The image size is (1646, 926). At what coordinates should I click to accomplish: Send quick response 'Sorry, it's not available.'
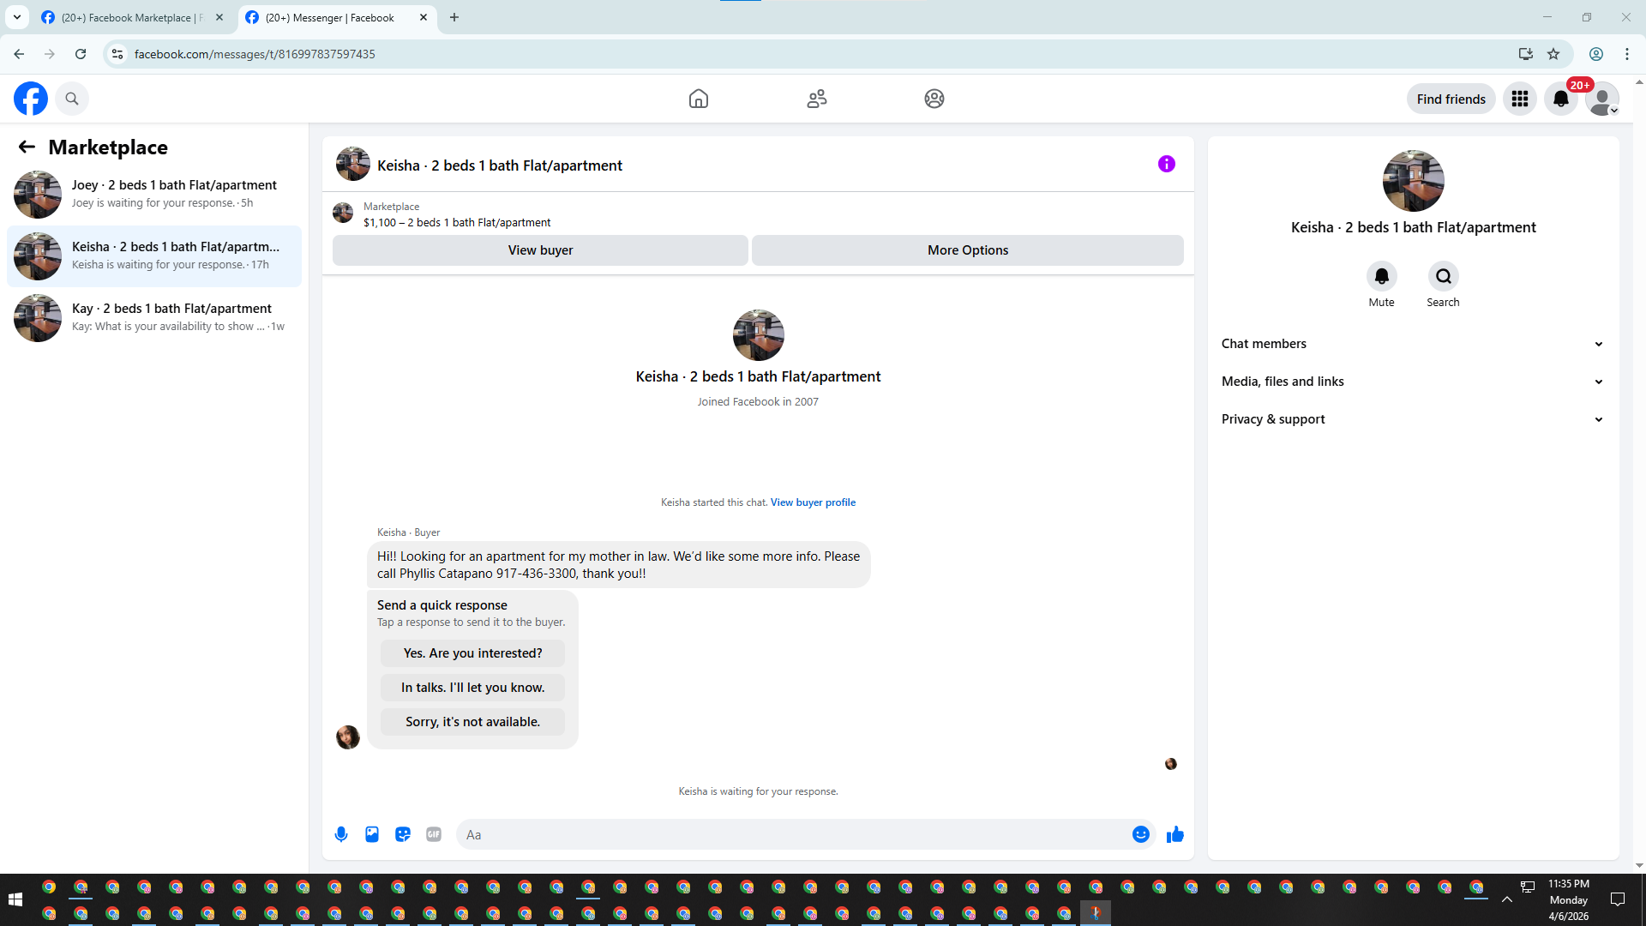472,722
